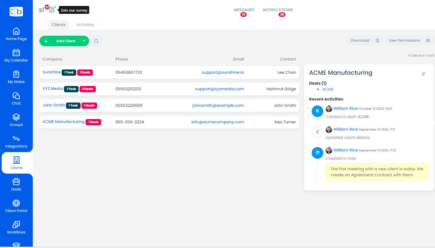Select the XYZ Media company link
435x248 pixels.
coord(53,89)
